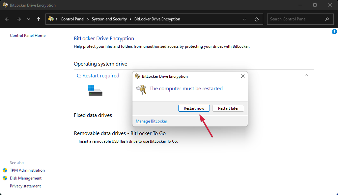The height and width of the screenshot is (195, 338).
Task: Open Help via the question mark icon
Action: coord(334,31)
